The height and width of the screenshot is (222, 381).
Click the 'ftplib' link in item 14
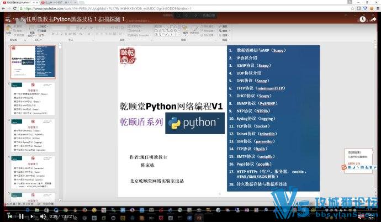point(260,149)
